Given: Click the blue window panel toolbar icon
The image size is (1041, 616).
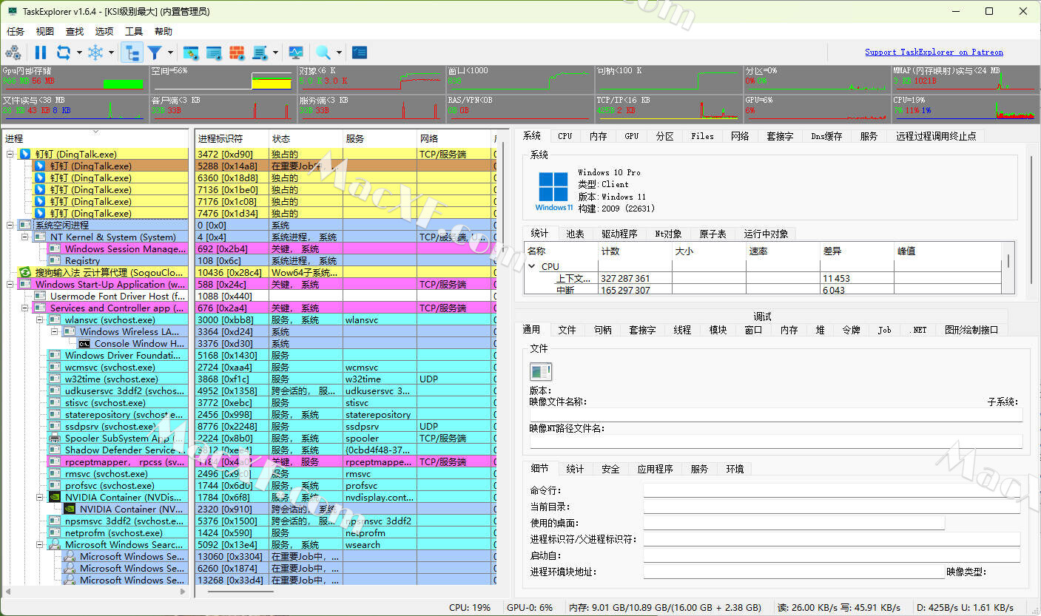Looking at the screenshot, I should coord(214,53).
